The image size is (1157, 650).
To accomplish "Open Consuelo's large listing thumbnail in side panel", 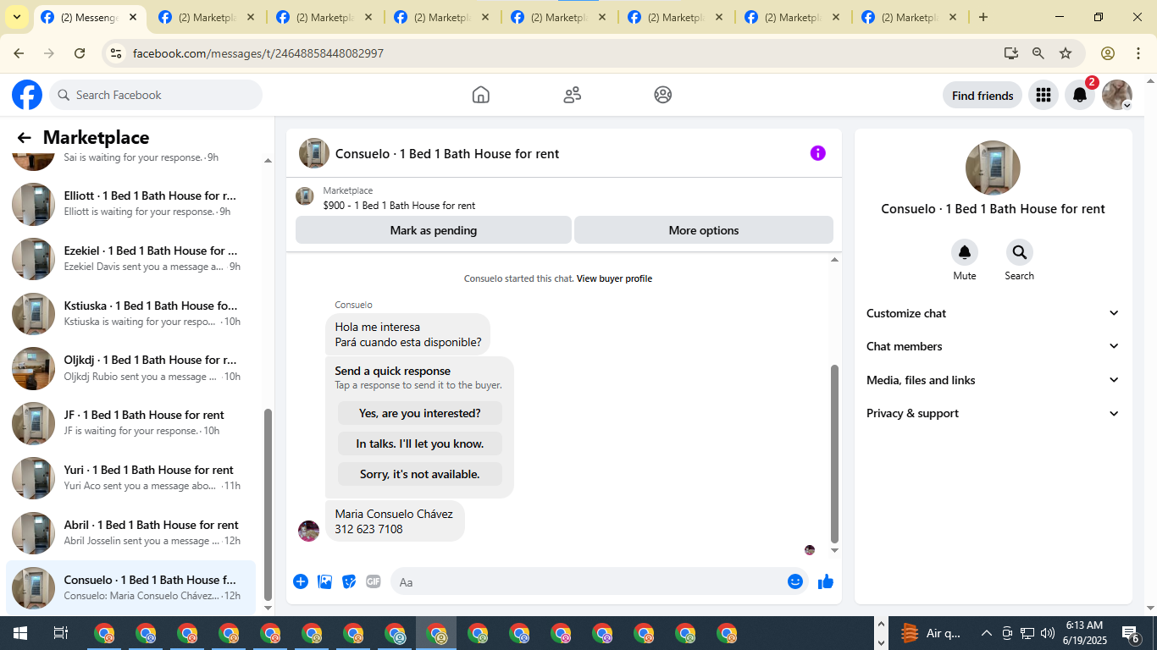I will (993, 168).
